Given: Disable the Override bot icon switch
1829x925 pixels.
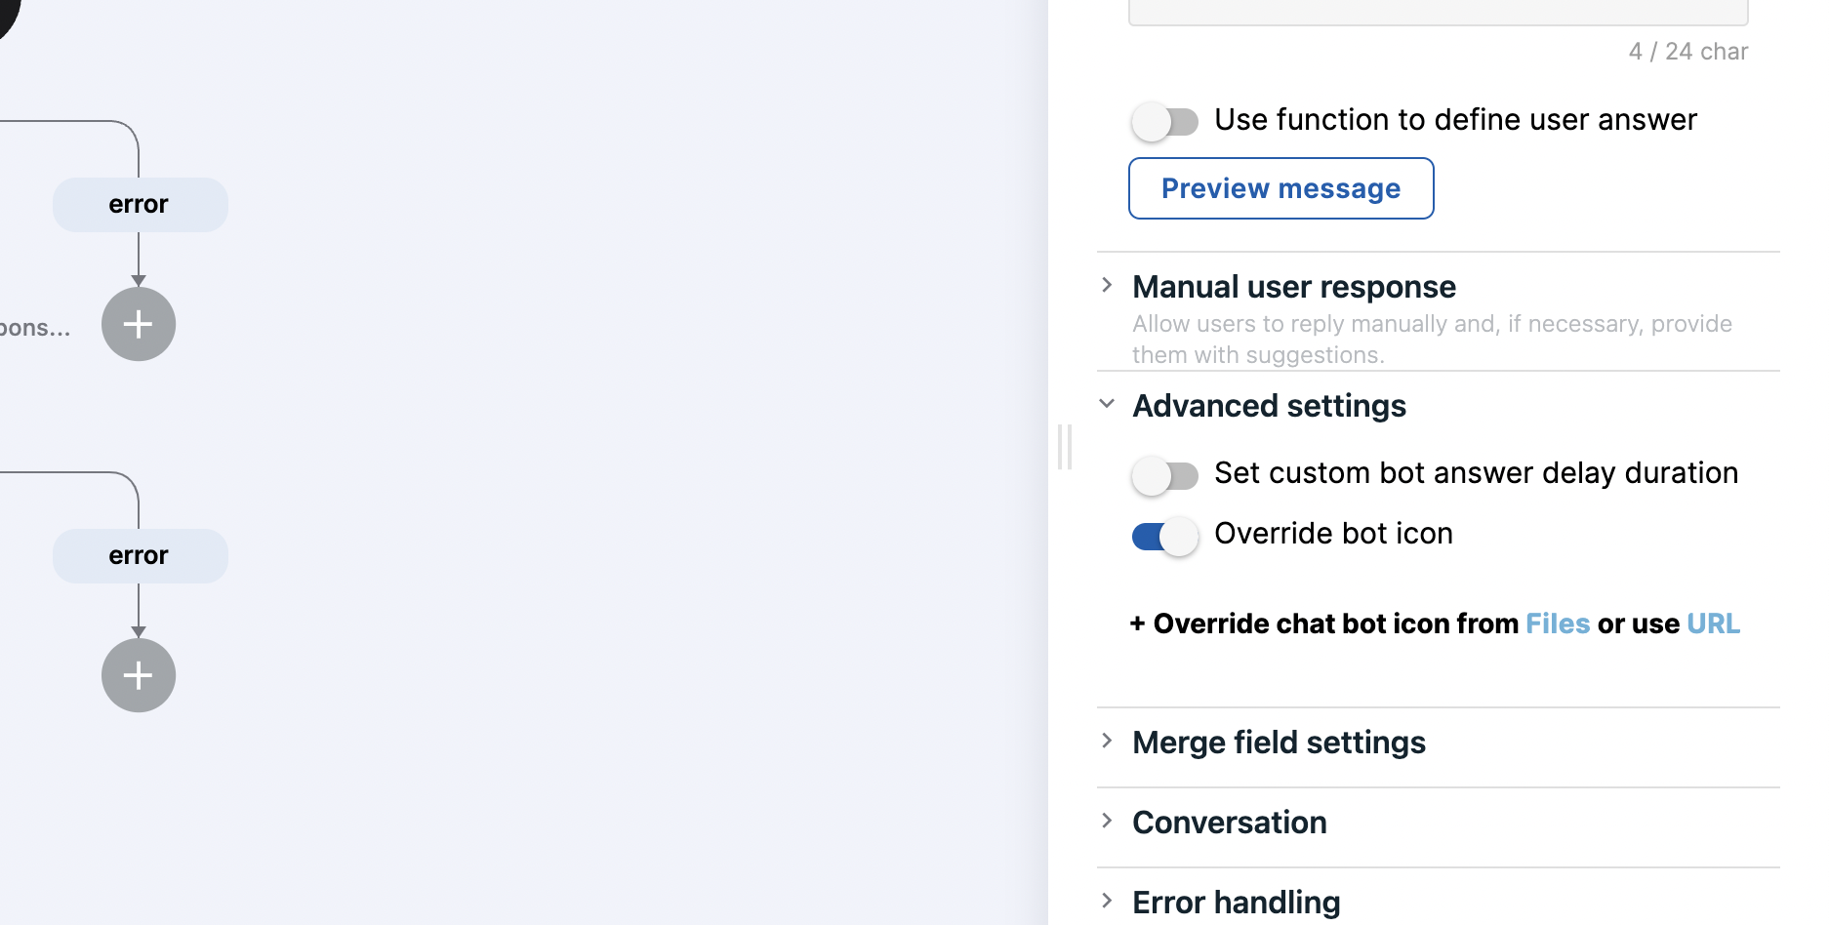Looking at the screenshot, I should (x=1165, y=536).
